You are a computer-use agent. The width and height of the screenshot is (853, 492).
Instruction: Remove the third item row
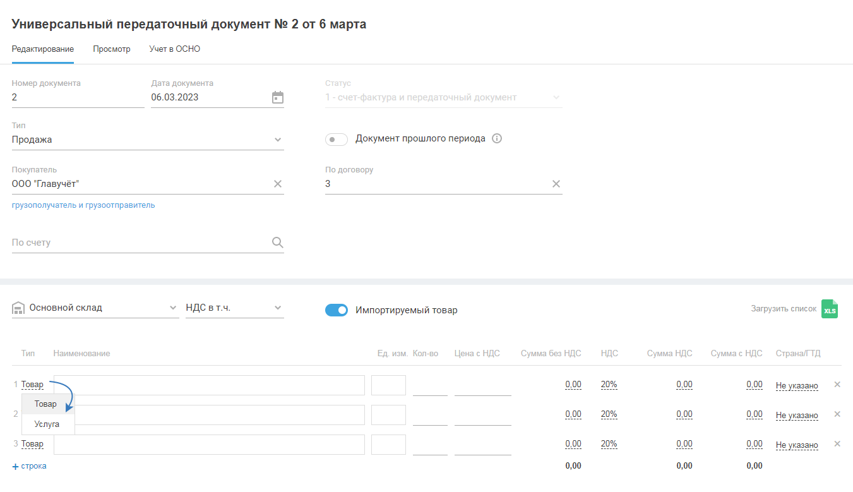(x=837, y=443)
